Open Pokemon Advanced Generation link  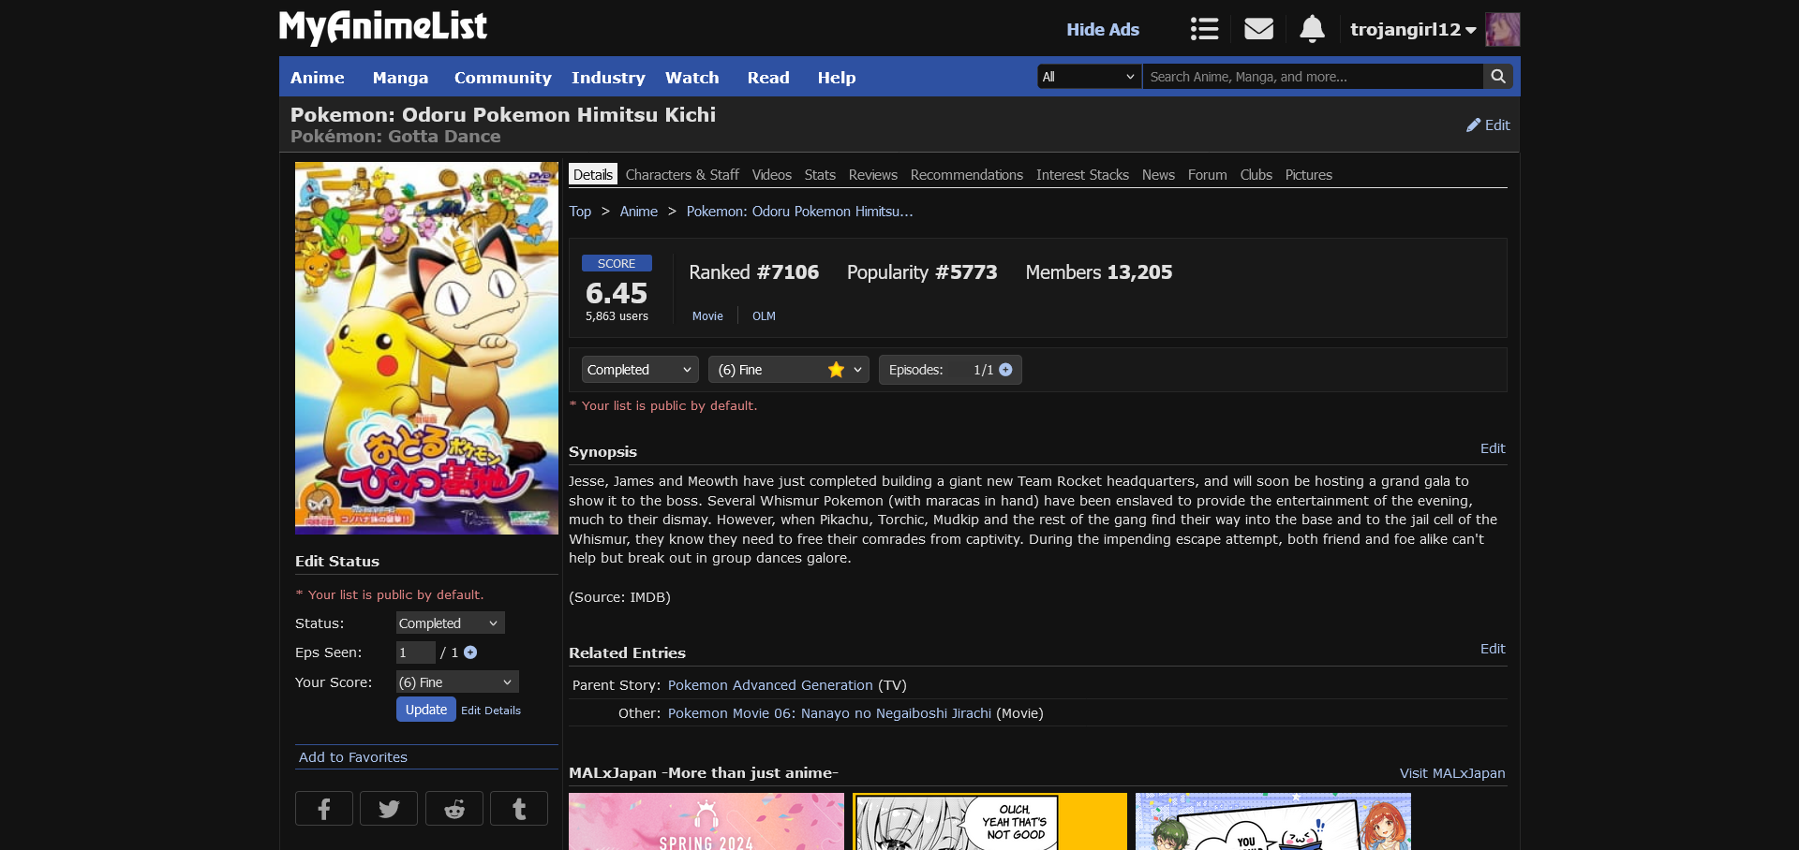(770, 685)
